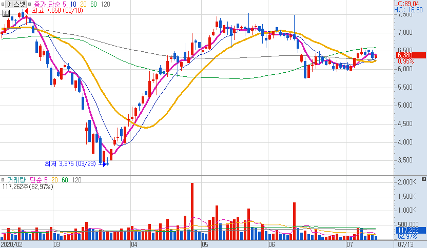Click the 7,000 price axis label
Screen dimensions: 427x248
pos(405,33)
